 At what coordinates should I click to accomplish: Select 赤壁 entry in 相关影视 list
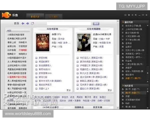point(127,96)
